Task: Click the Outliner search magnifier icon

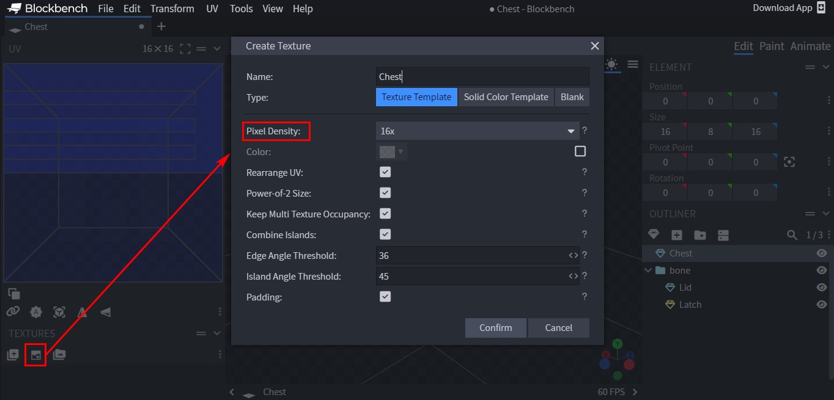Action: click(792, 235)
